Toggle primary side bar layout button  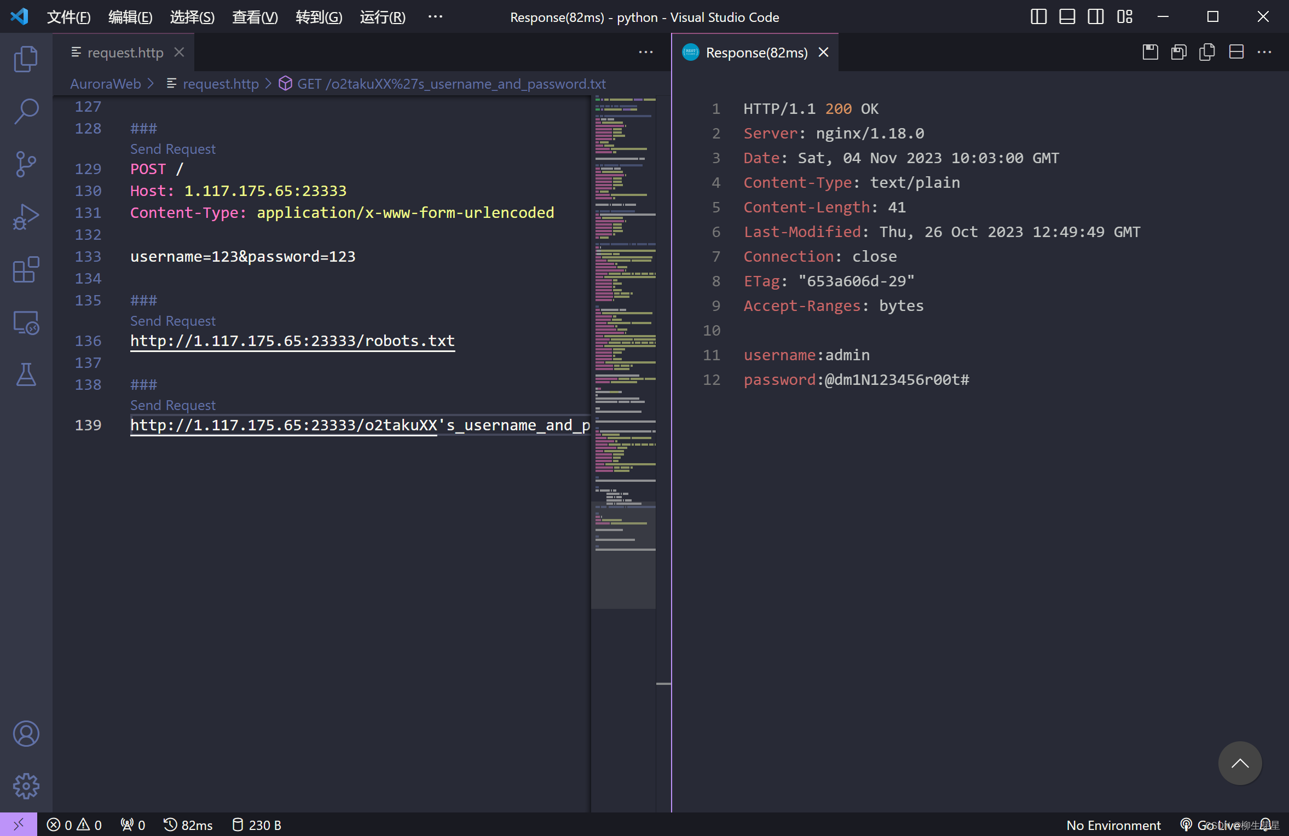tap(1038, 17)
